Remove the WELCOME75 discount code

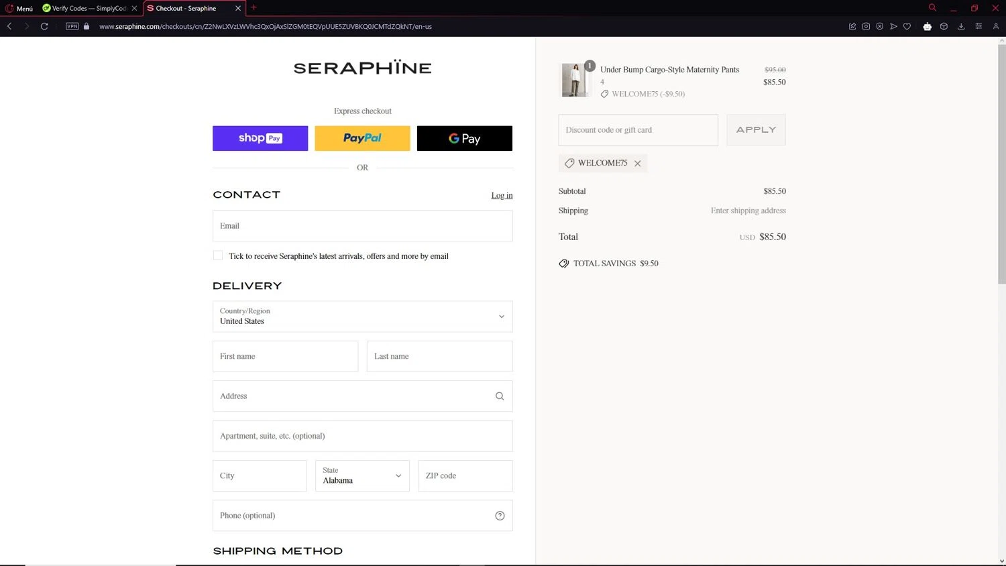[x=638, y=163]
